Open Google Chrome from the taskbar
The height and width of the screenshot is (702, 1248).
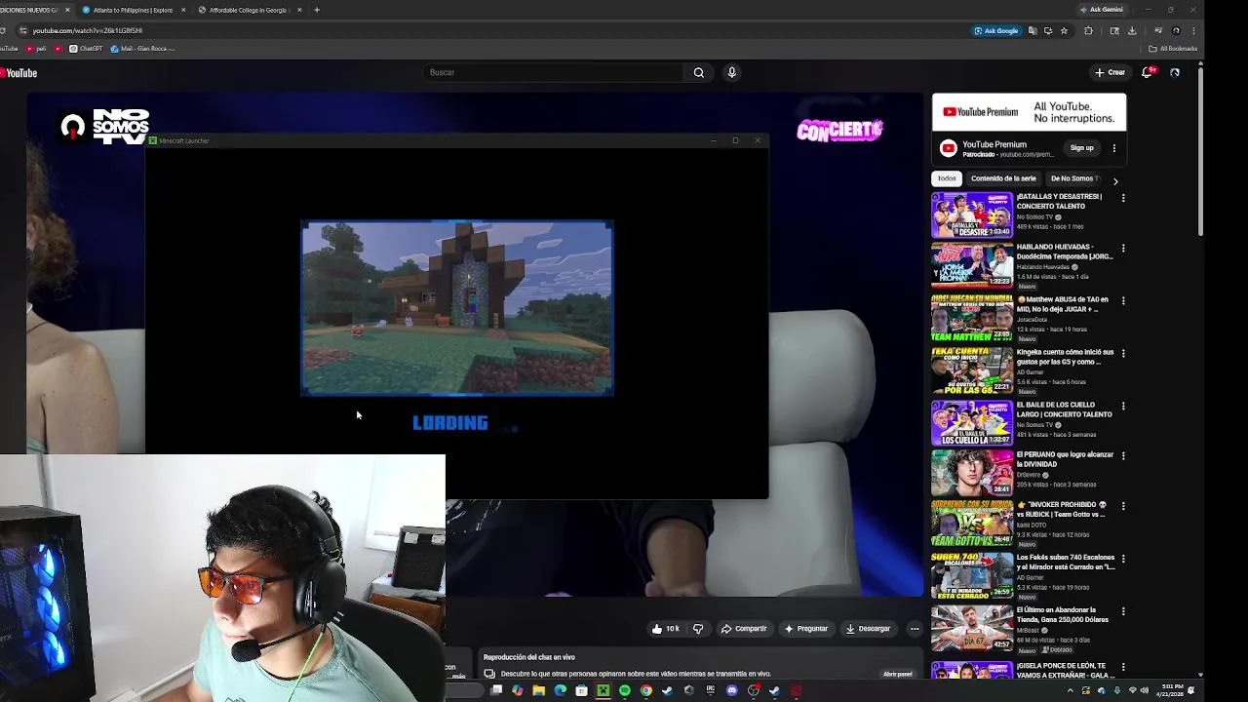pos(645,690)
